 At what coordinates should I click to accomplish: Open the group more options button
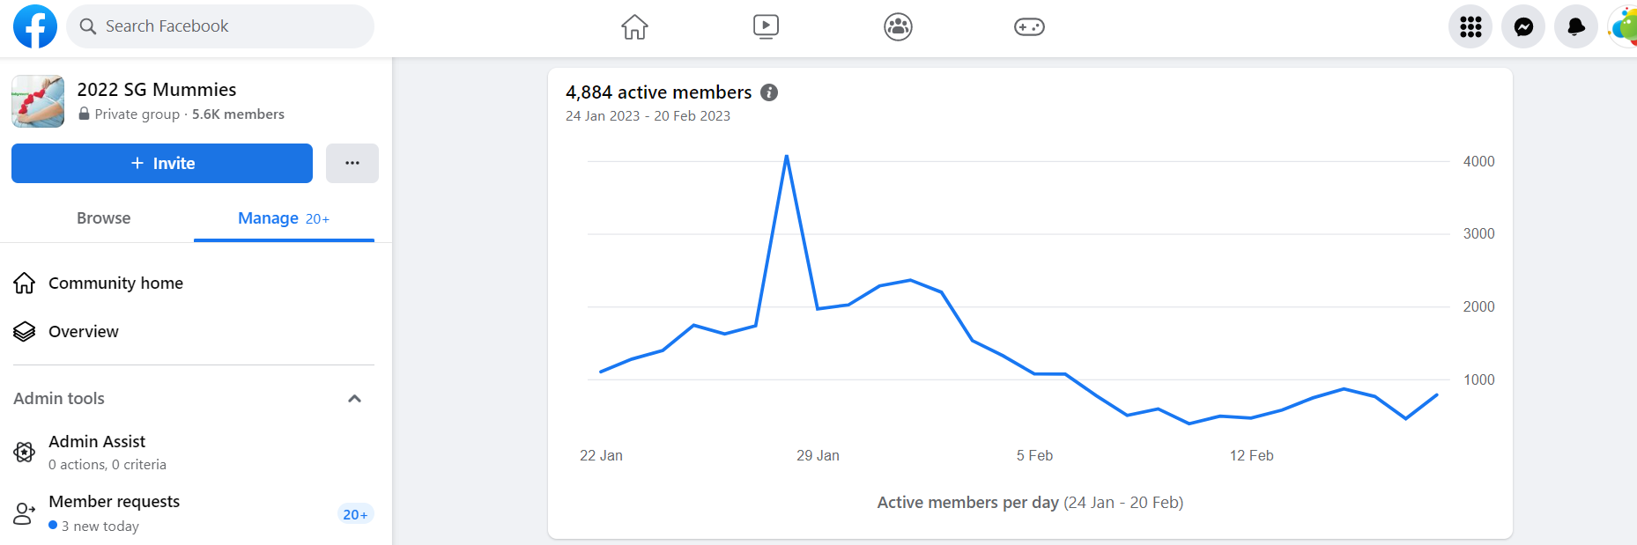[352, 164]
